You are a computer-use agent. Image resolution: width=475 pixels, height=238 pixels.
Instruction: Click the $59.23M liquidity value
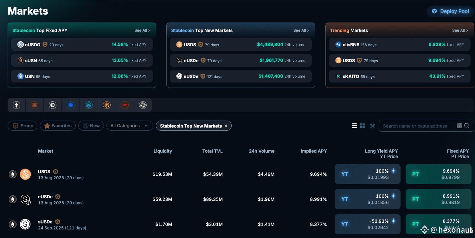(162, 199)
